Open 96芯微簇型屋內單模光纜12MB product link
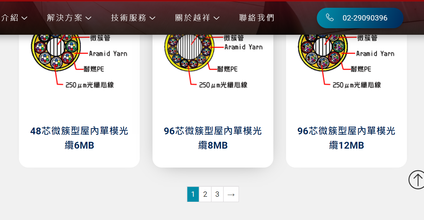 coord(346,138)
